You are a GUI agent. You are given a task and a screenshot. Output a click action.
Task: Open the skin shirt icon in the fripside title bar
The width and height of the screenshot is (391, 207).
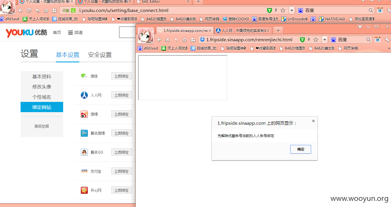coord(360,27)
